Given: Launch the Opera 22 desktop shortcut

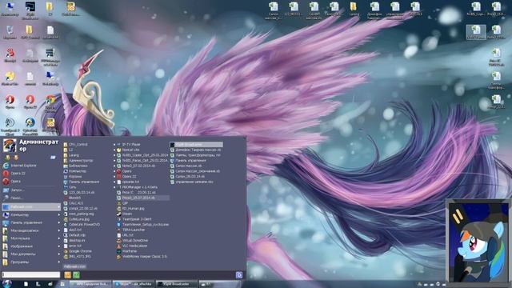Looking at the screenshot, I should pyautogui.click(x=30, y=102).
